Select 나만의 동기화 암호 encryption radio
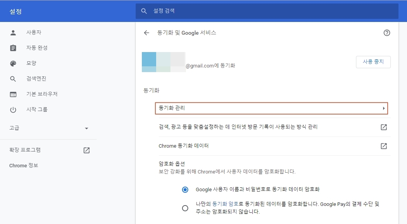 (x=185, y=208)
